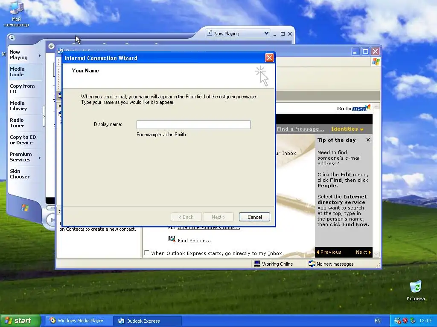The image size is (437, 327).
Task: Select Now Playing in Media Player sidebar
Action: click(19, 55)
